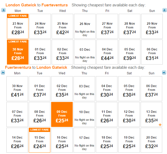Select return 05 Dec fare £30.24
Viewport: 167px width, 154px height.
coord(129,89)
